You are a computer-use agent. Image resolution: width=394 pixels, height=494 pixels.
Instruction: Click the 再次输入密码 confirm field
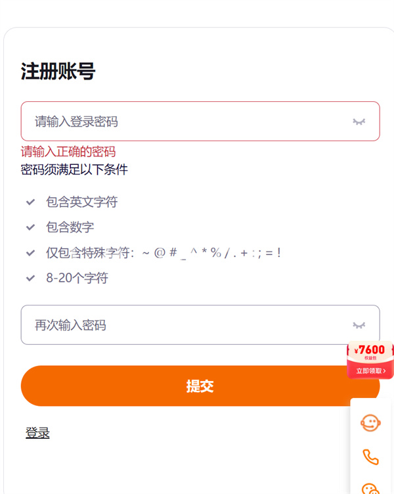tap(200, 325)
